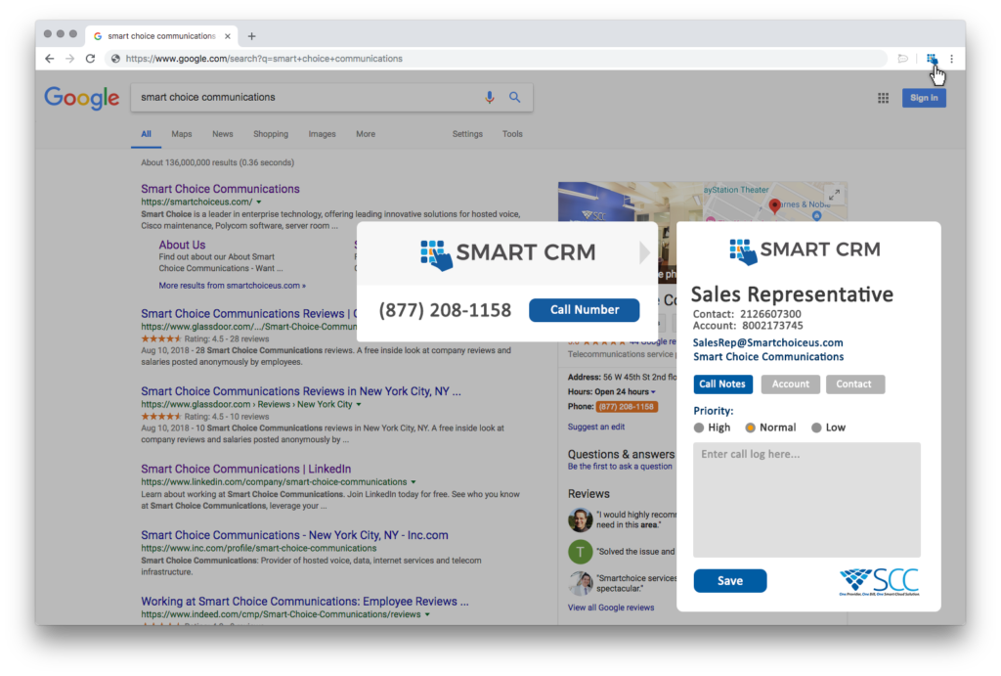The height and width of the screenshot is (676, 1001).
Task: Expand the smartchoiceus.com URL dropdown arrow
Action: point(258,202)
